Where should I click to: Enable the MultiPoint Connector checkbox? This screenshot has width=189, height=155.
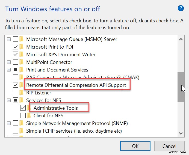pyautogui.click(x=16, y=62)
